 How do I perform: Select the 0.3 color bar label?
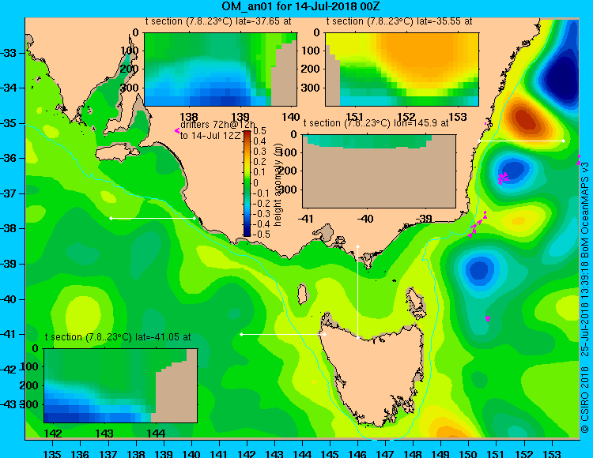(259, 152)
